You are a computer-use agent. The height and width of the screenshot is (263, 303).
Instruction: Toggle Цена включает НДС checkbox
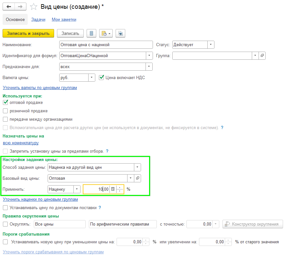pyautogui.click(x=101, y=77)
